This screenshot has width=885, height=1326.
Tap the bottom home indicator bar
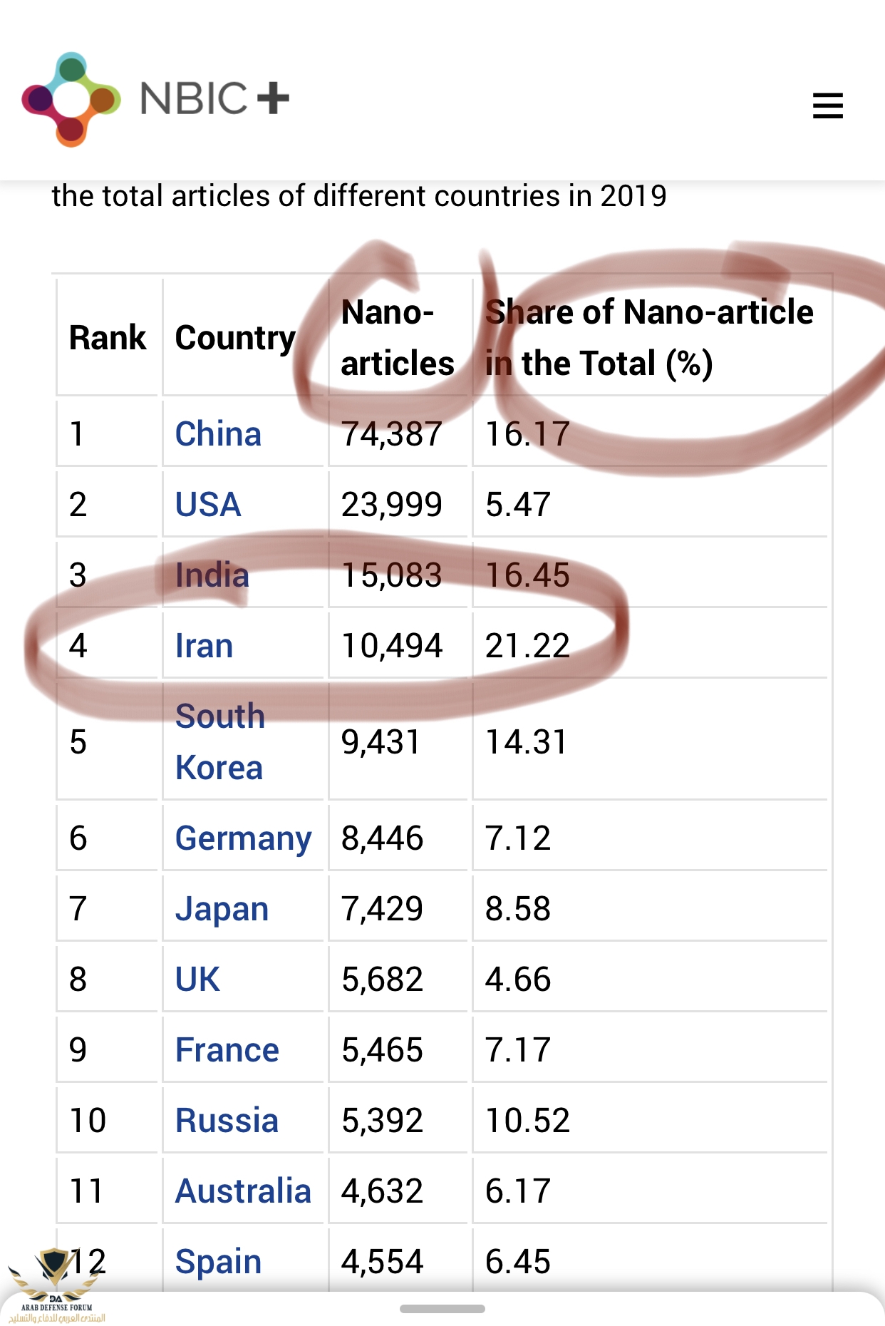(442, 1309)
